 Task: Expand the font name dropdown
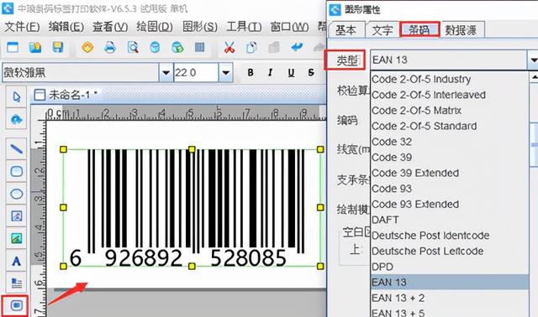[166, 73]
